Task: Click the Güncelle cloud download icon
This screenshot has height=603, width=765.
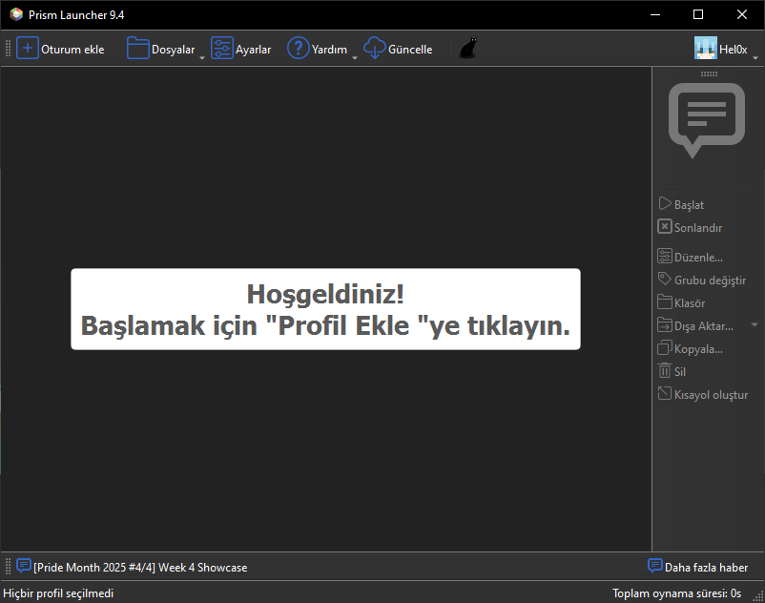Action: pos(375,49)
